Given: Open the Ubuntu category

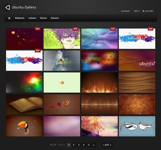Looking at the screenshot, I should 43,18.
